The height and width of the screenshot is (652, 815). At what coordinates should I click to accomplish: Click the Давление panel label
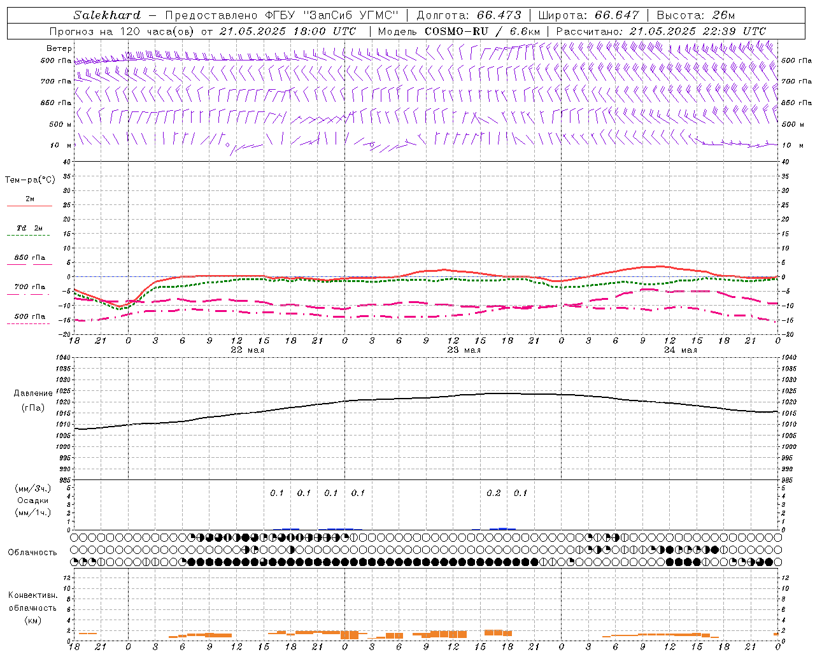(33, 393)
